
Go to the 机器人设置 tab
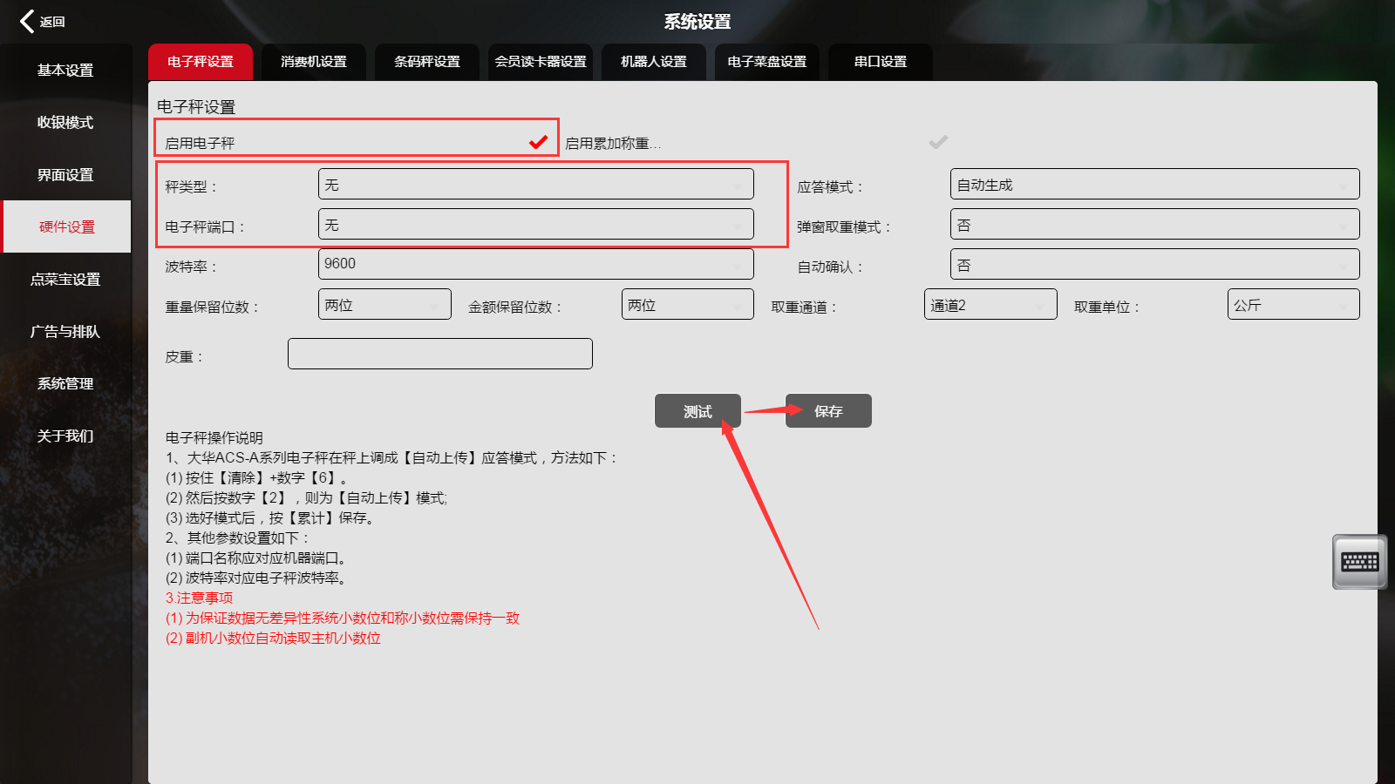654,62
